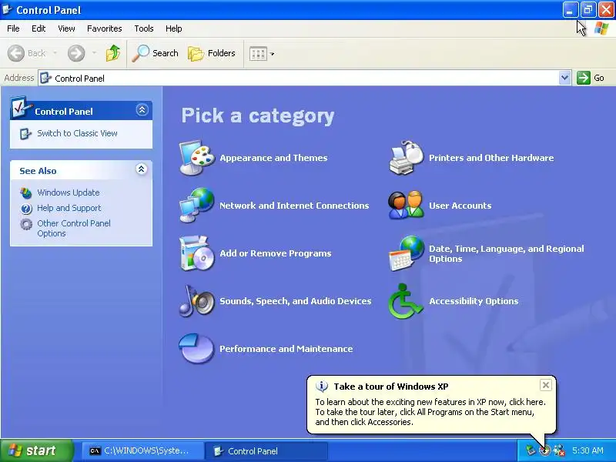Viewport: 616px width, 462px height.
Task: Open the Date, Time, Language globe calendar icon
Action: (407, 253)
